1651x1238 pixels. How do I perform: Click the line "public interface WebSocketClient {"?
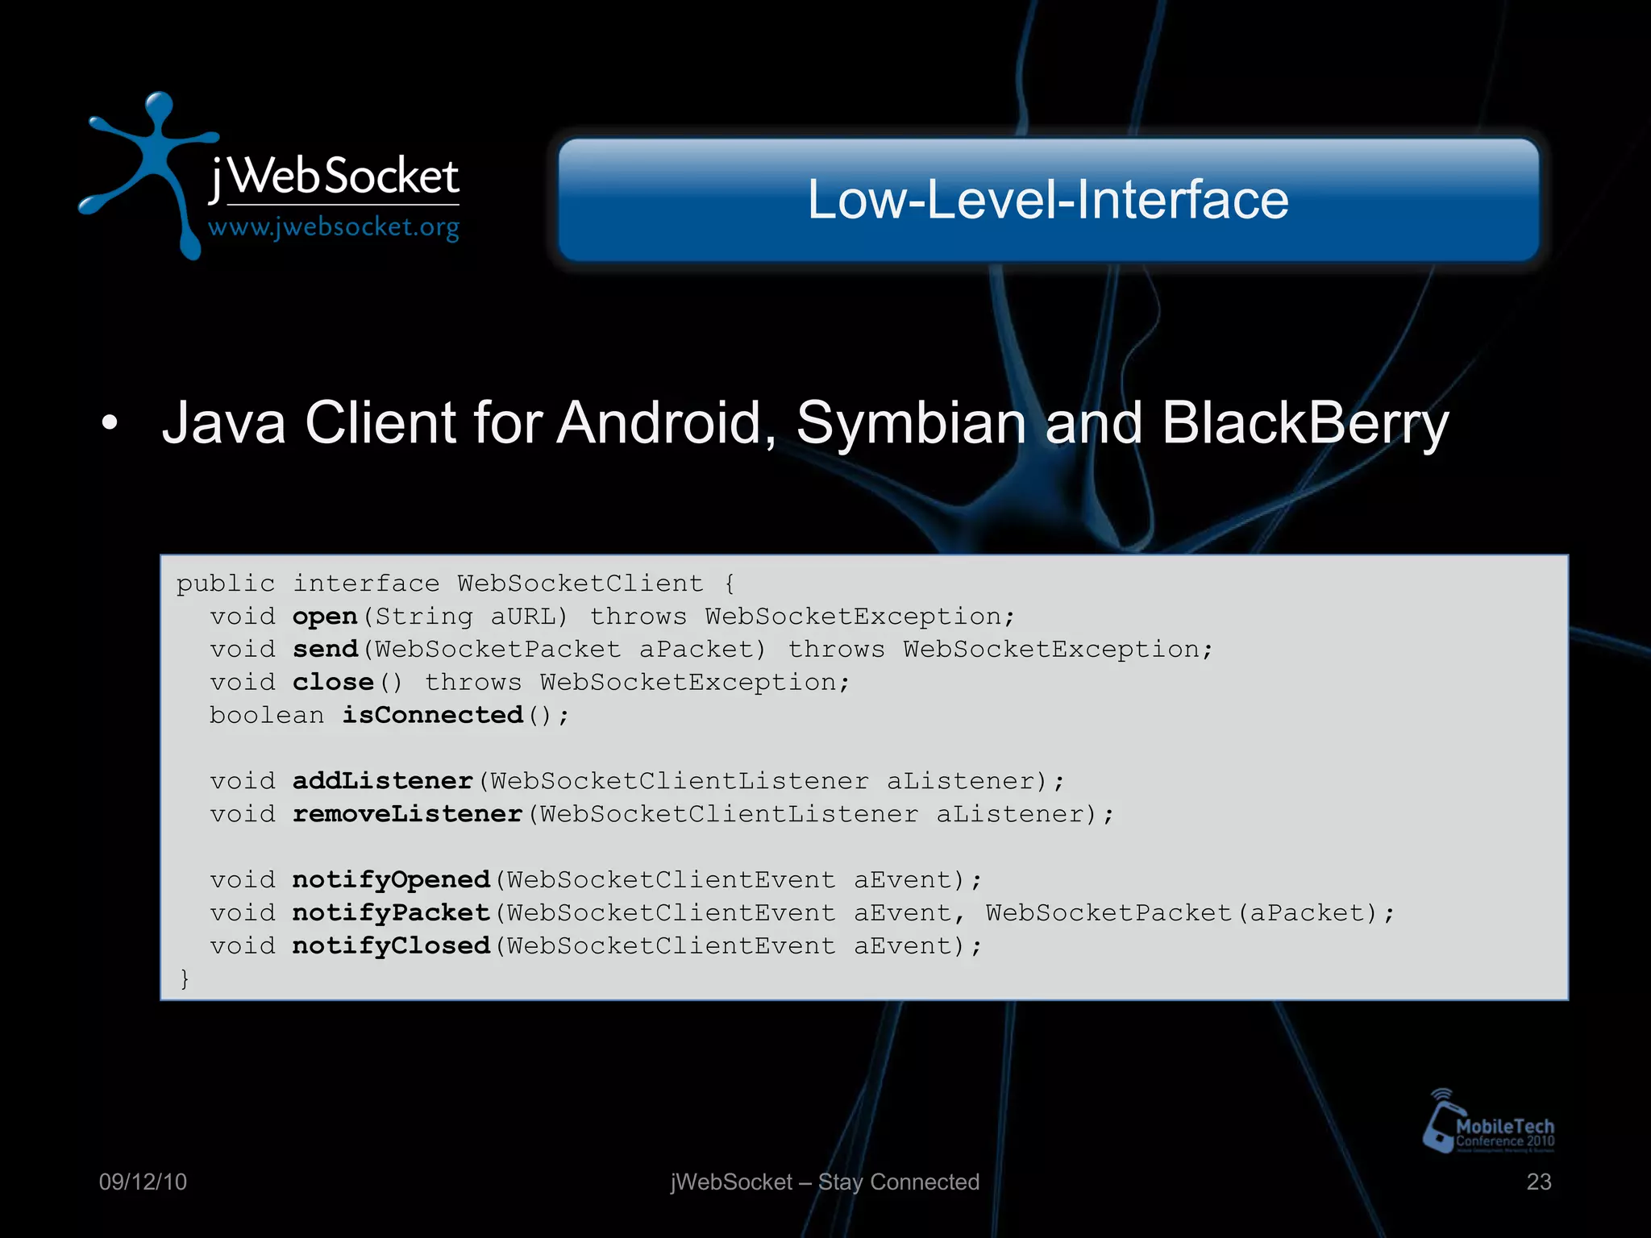click(x=455, y=583)
